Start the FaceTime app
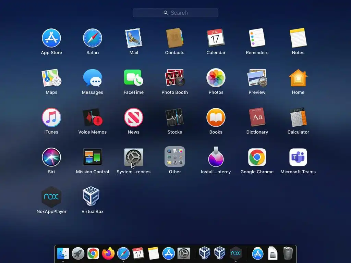The width and height of the screenshot is (351, 263). 134,78
